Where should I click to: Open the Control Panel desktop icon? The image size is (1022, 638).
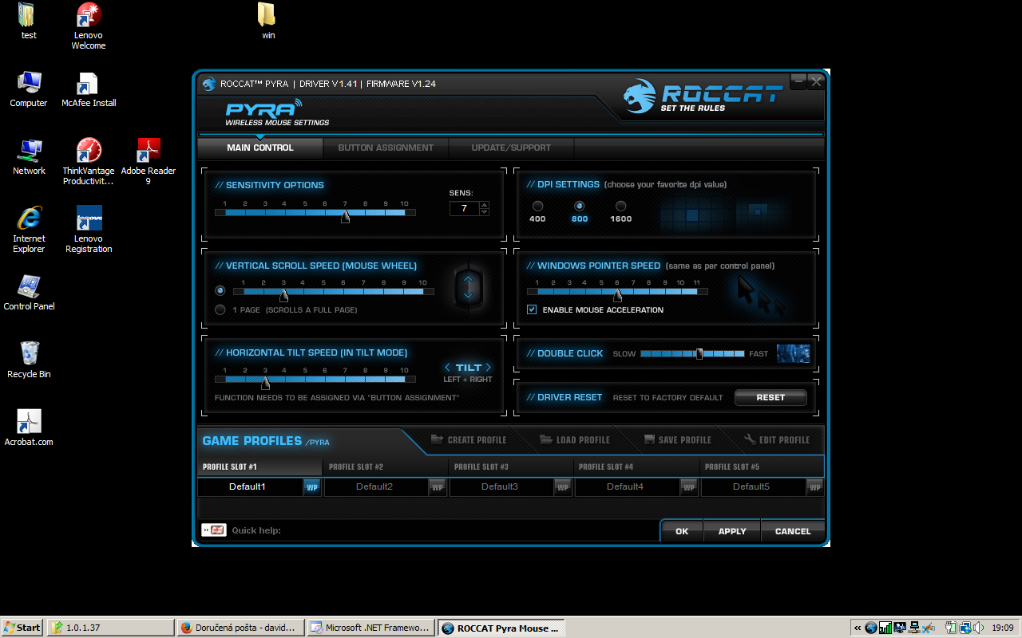pyautogui.click(x=29, y=293)
